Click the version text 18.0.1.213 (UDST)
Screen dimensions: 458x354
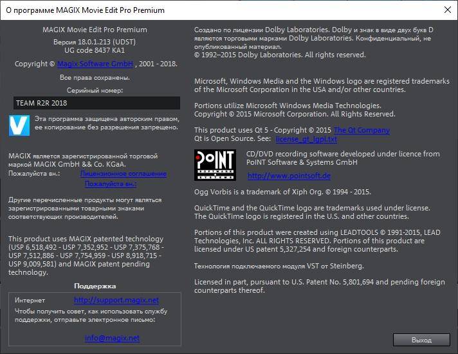coord(95,42)
